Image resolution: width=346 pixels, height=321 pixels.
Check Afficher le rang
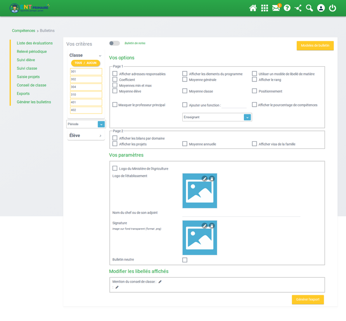[x=254, y=79]
